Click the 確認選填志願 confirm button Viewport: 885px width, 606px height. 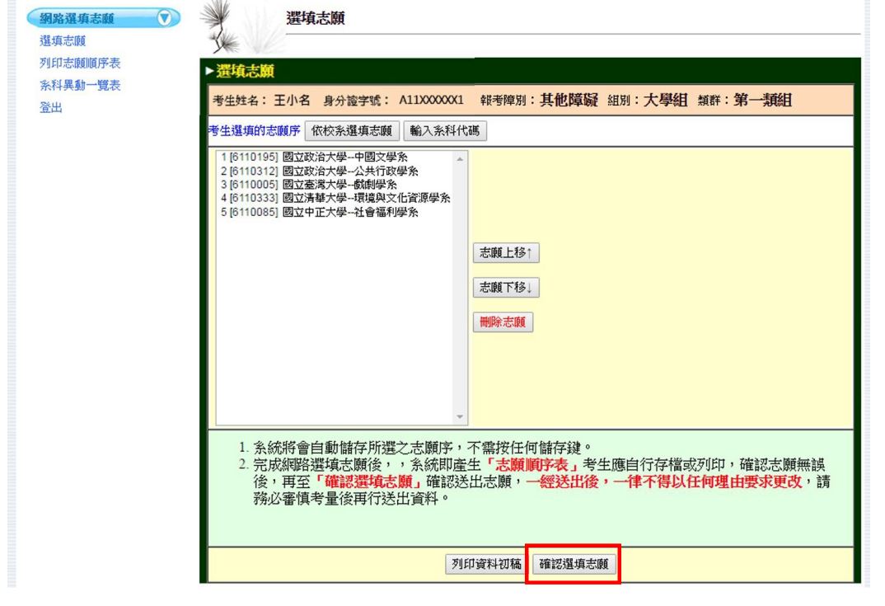[x=574, y=564]
